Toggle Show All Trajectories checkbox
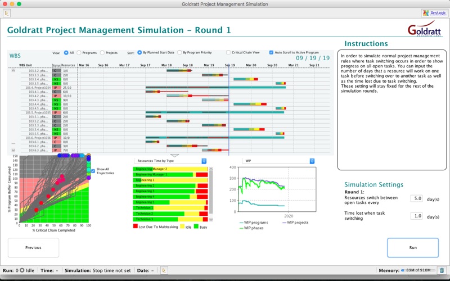This screenshot has height=281, width=450. pos(93,171)
